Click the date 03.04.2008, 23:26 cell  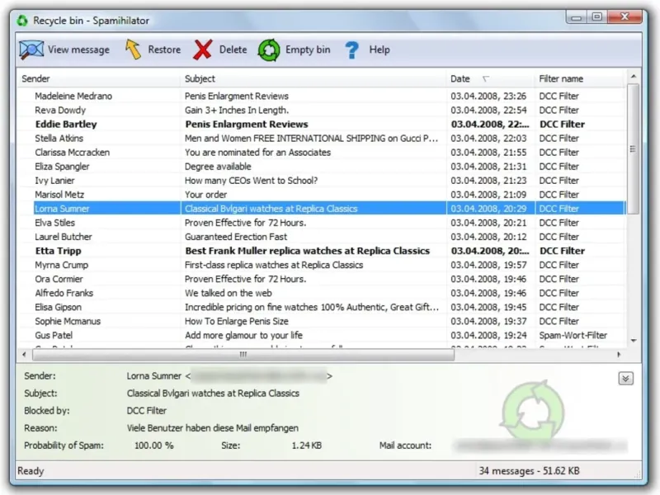point(488,96)
